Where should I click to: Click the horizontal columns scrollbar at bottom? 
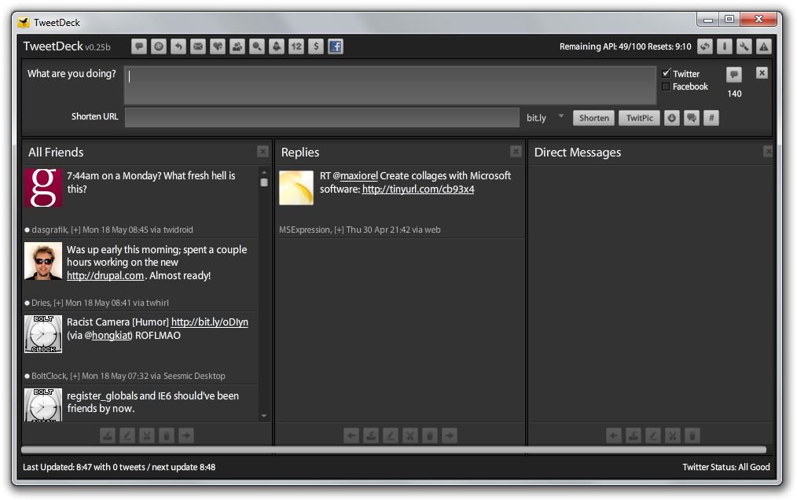pos(393,450)
